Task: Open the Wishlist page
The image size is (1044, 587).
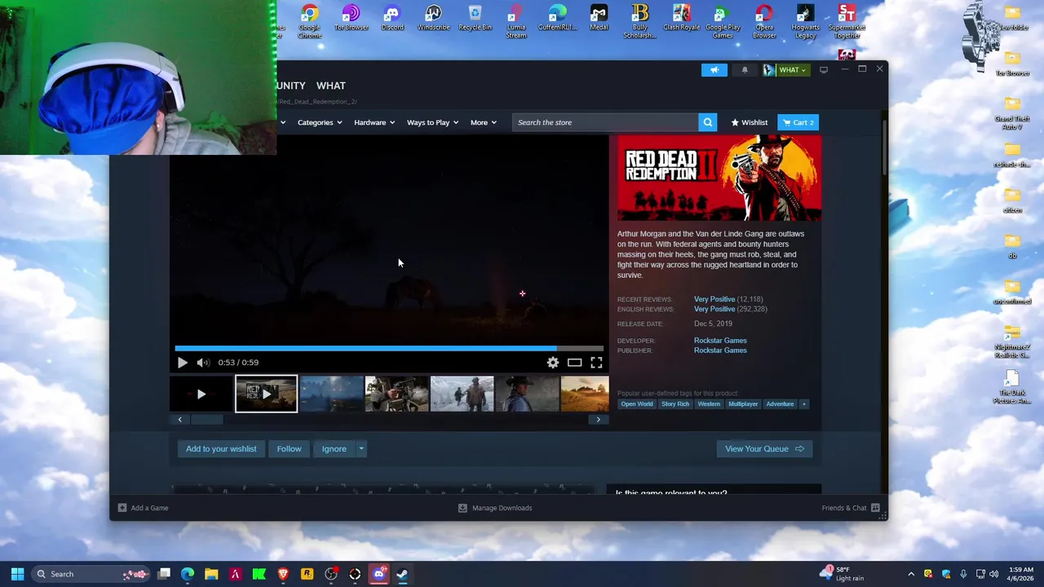Action: 750,122
